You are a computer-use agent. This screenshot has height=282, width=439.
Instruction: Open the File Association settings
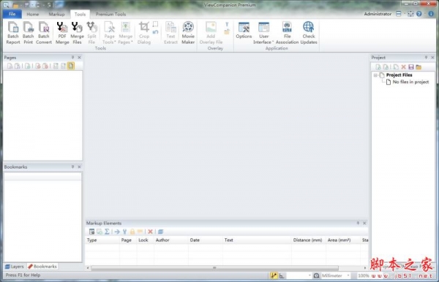point(287,33)
